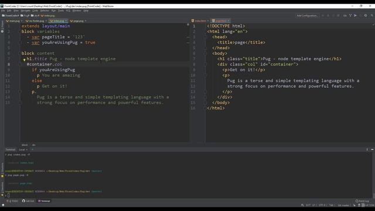Select the Local terminal session tab
The width and height of the screenshot is (375, 211).
point(23,150)
